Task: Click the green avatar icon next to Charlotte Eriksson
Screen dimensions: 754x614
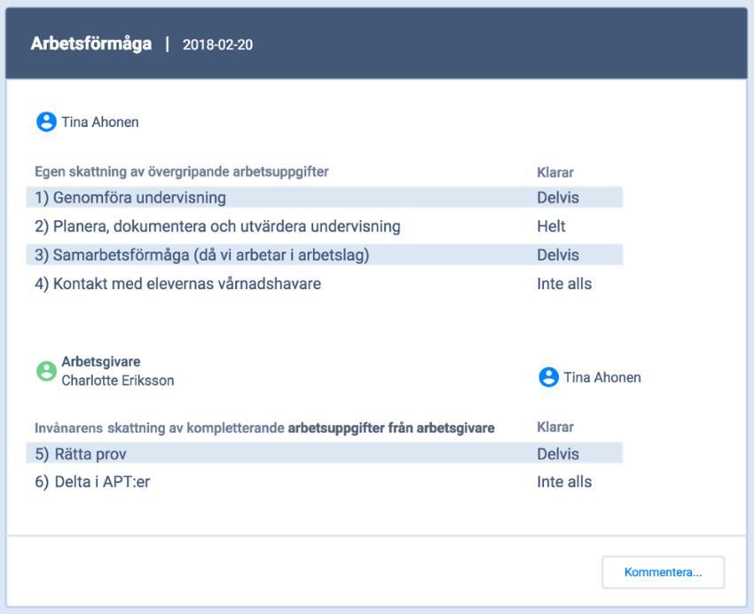Action: coord(46,371)
